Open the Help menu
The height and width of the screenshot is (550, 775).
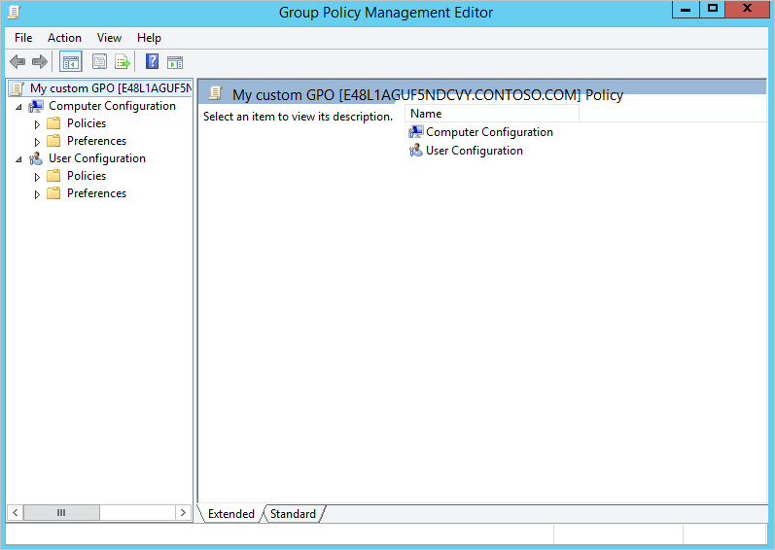point(149,38)
